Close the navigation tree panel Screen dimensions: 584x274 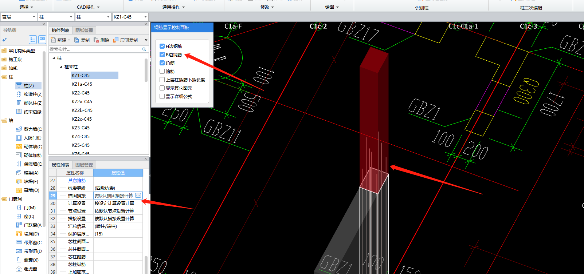(44, 24)
